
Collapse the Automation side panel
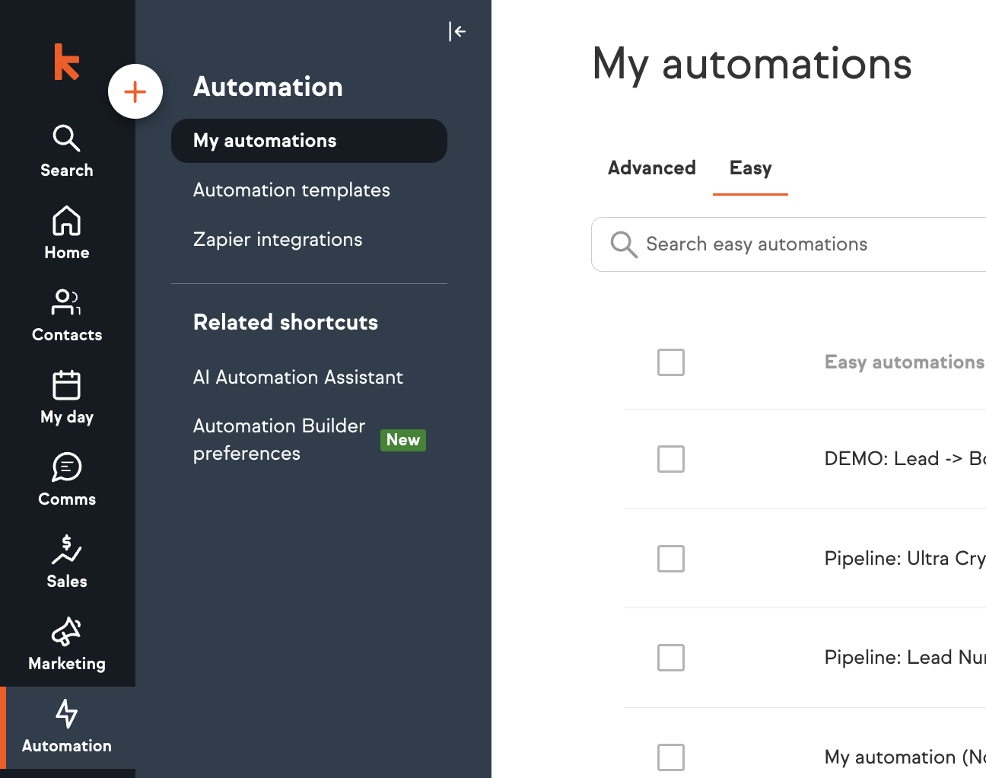point(456,31)
